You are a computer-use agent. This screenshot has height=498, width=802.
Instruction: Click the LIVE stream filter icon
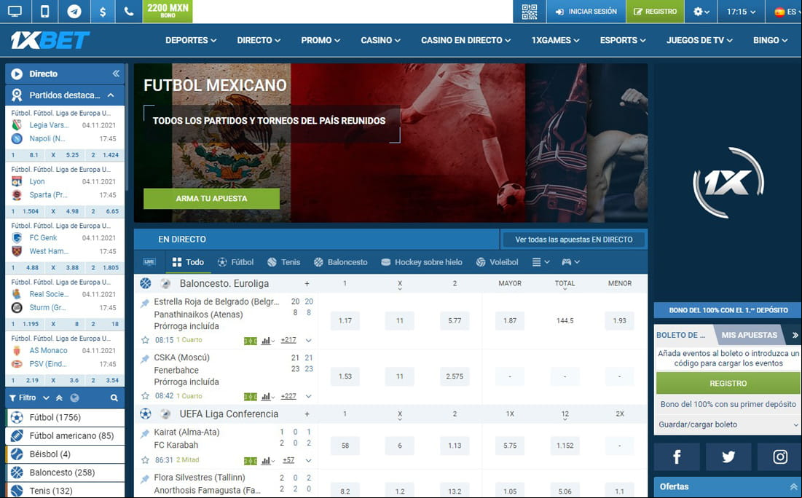click(x=149, y=262)
